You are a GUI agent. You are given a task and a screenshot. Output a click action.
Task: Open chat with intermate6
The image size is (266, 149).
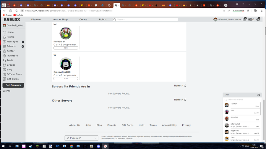[x=242, y=125]
